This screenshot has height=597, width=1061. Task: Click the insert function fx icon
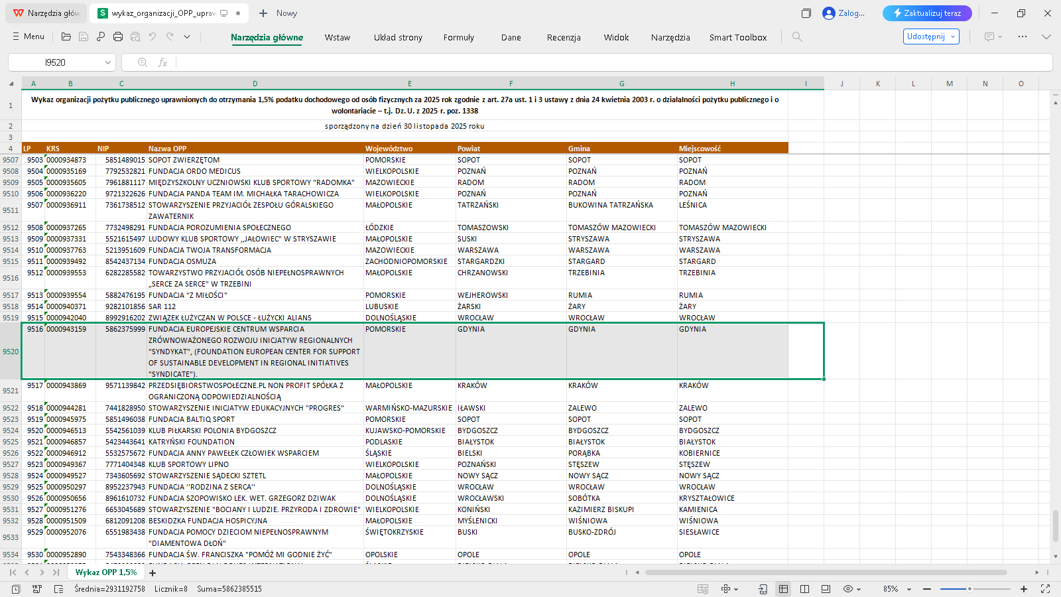tap(162, 62)
